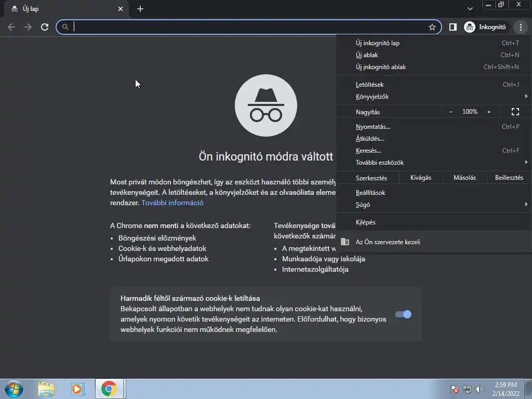
Task: Decrease zoom with the minus button
Action: click(x=451, y=112)
